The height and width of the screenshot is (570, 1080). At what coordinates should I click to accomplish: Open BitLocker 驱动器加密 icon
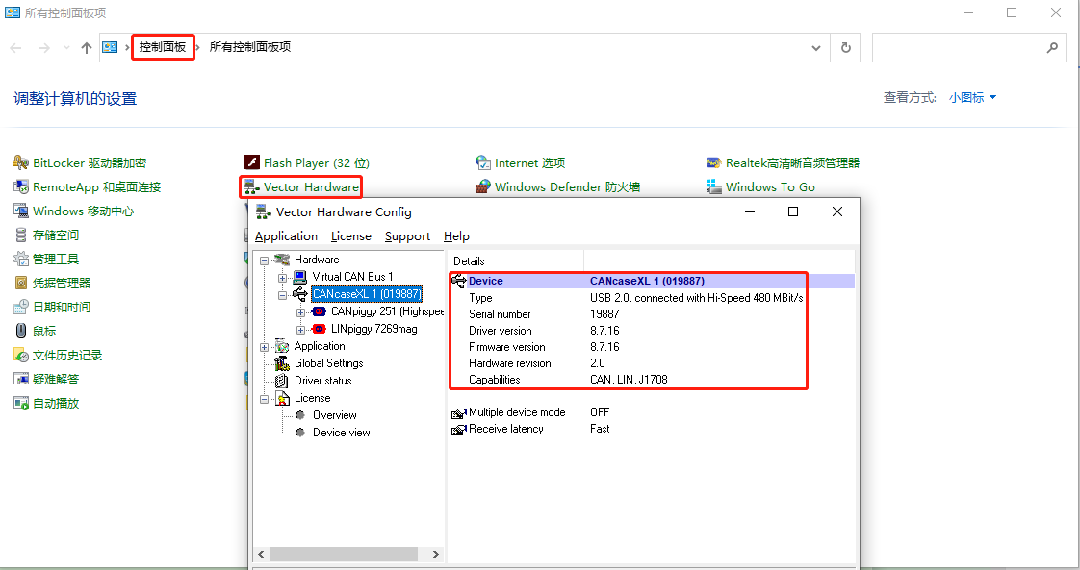21,163
